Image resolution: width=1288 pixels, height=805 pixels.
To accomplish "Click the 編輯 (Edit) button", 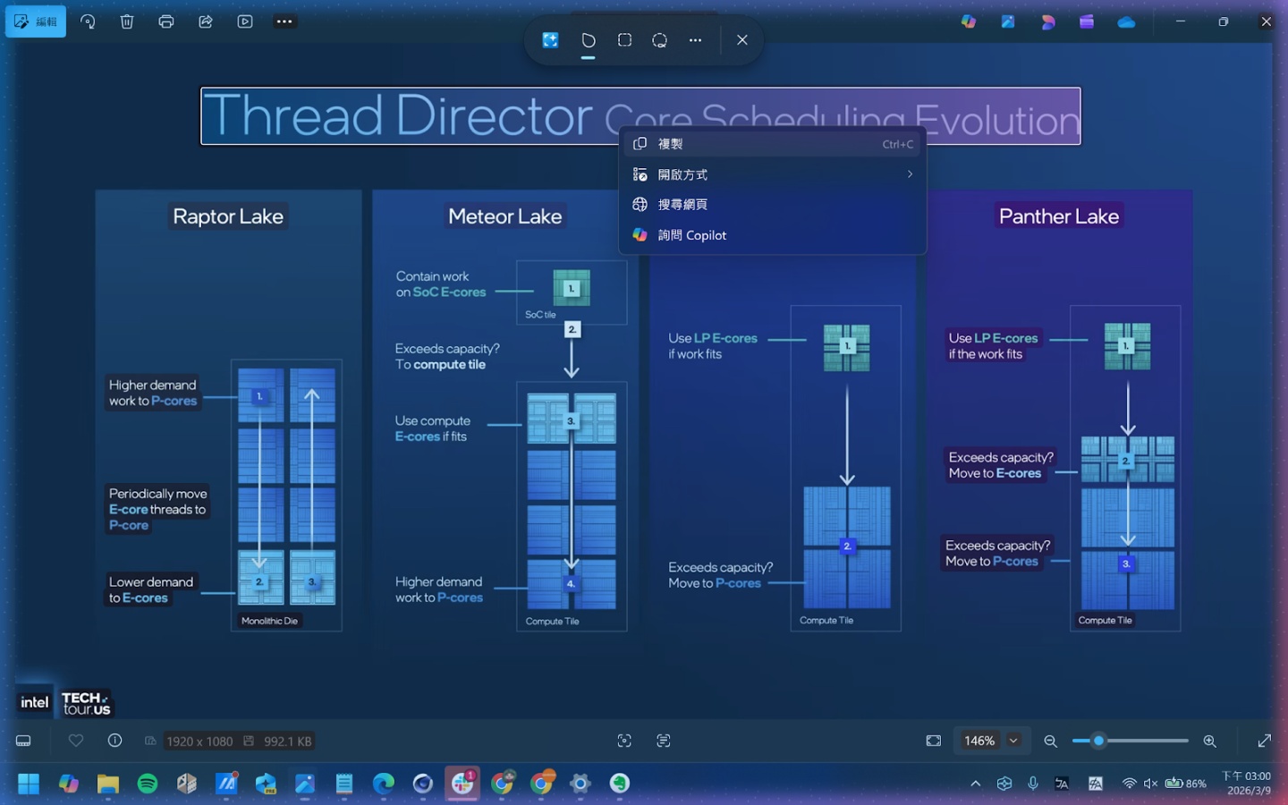I will coord(36,21).
